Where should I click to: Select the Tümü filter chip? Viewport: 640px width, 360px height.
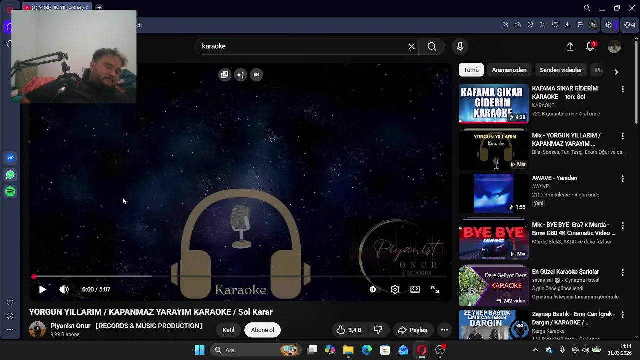coord(471,70)
